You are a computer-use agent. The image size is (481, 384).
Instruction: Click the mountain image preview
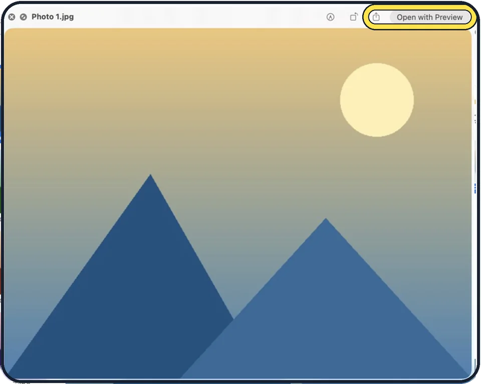pos(237,204)
